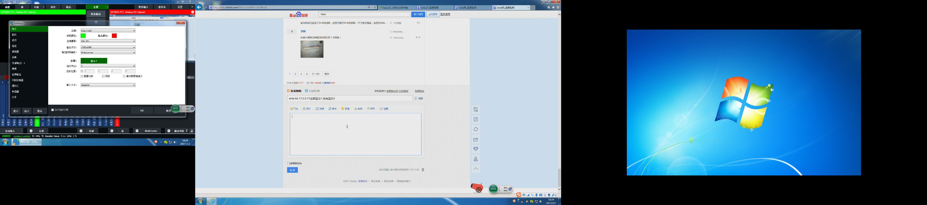This screenshot has height=205, width=927.
Task: Click green 显示1 fullscreen display selector
Action: (x=94, y=61)
